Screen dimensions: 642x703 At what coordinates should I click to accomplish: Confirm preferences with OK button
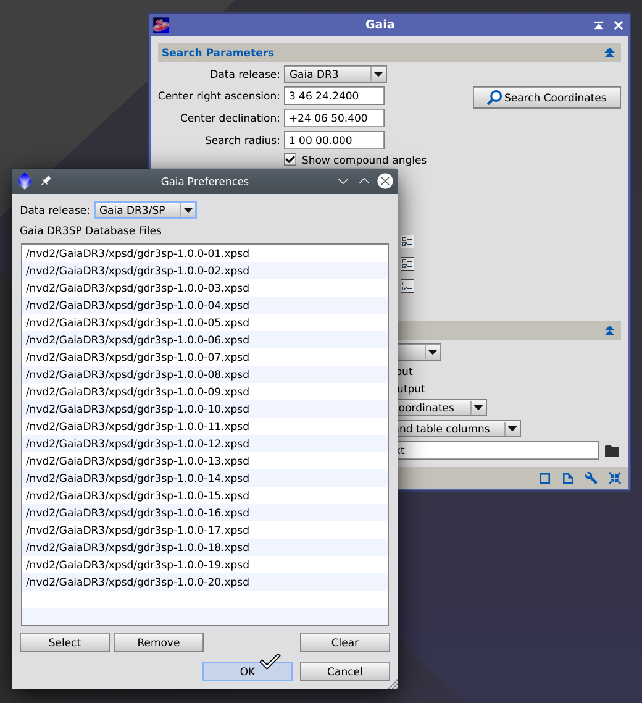[x=248, y=671]
